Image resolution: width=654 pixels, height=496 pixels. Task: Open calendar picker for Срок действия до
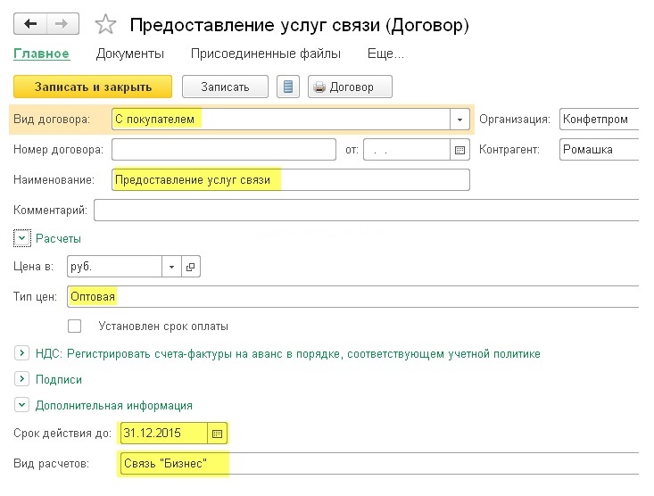[x=218, y=434]
